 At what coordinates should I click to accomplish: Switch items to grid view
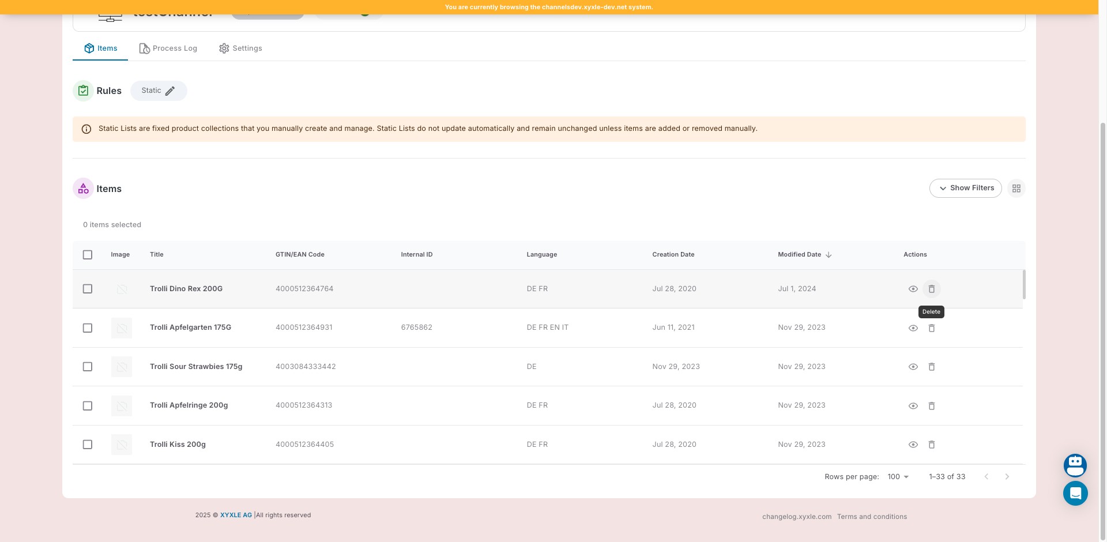1016,189
